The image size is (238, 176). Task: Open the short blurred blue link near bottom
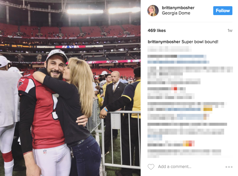(x=155, y=137)
